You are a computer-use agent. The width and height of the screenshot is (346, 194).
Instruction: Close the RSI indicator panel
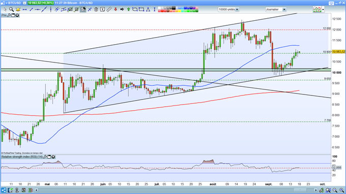point(53,157)
